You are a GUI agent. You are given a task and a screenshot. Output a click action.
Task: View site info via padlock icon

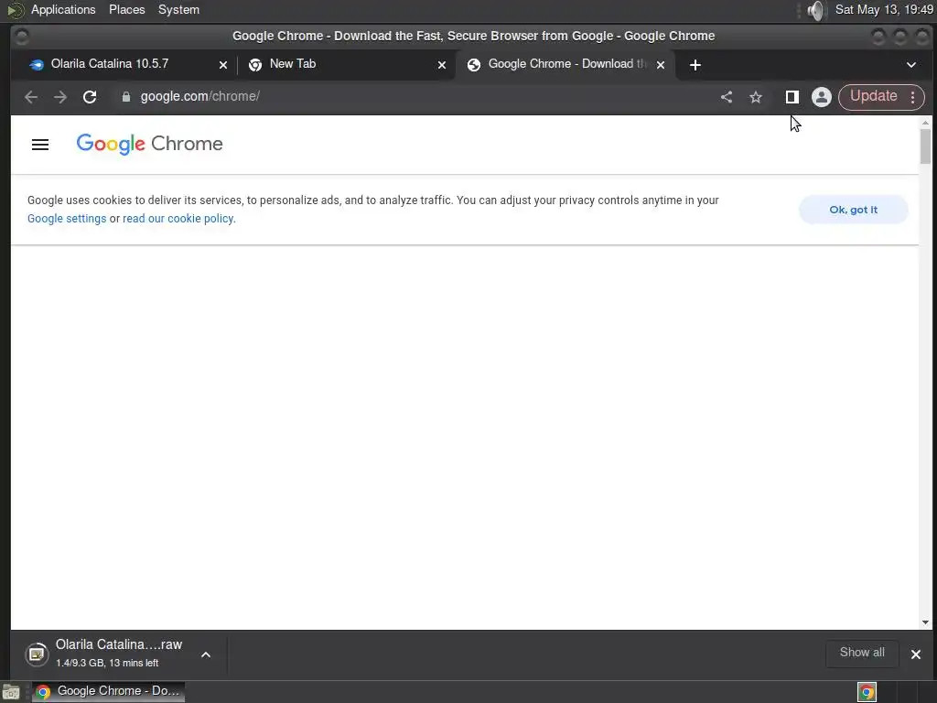click(125, 97)
